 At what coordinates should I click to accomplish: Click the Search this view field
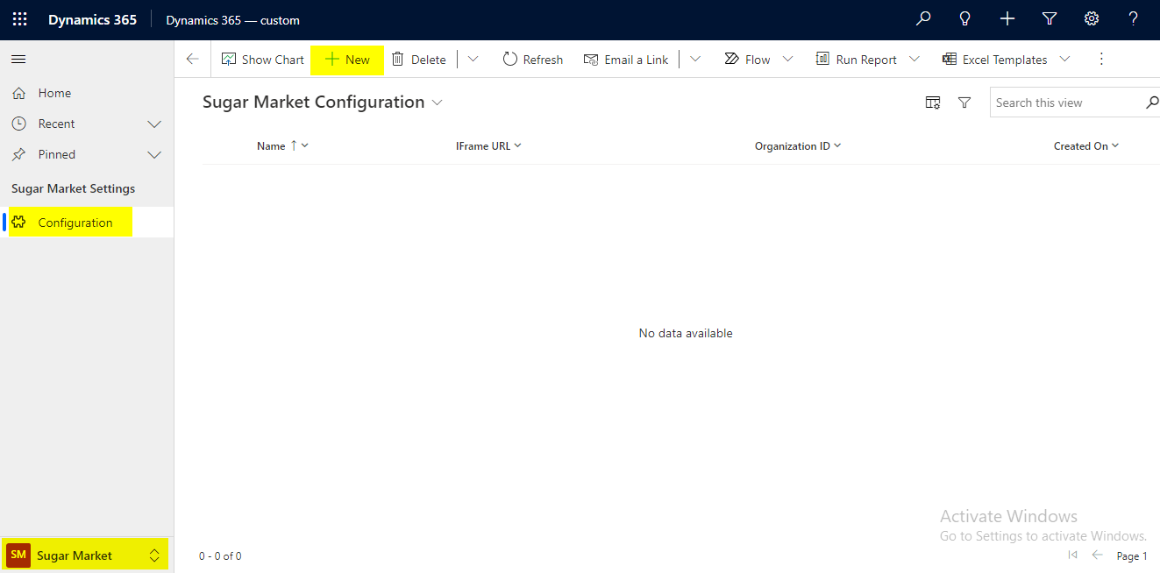1065,103
